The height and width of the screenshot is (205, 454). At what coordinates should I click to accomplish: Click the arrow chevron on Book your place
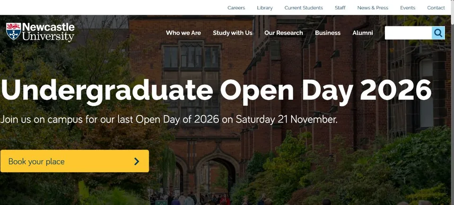click(x=137, y=161)
